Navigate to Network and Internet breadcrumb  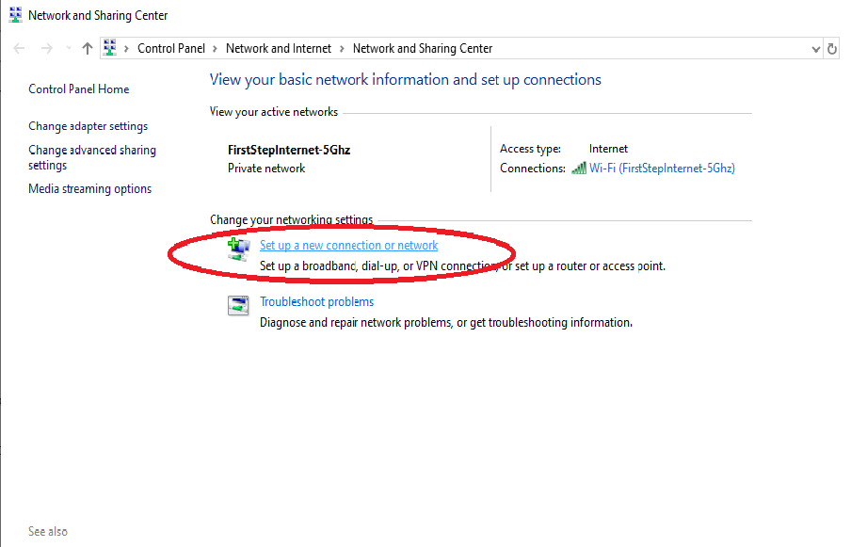(x=278, y=49)
